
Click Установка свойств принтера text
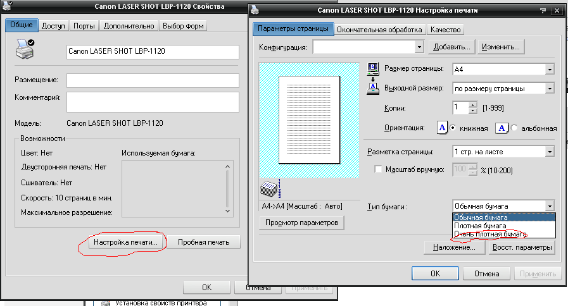161,303
